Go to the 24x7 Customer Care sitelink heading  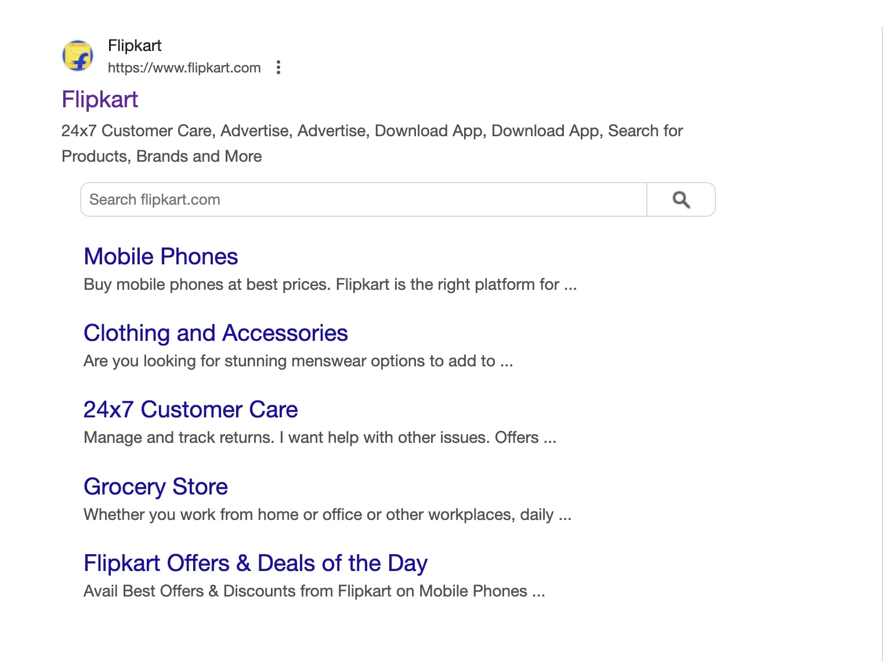point(190,410)
